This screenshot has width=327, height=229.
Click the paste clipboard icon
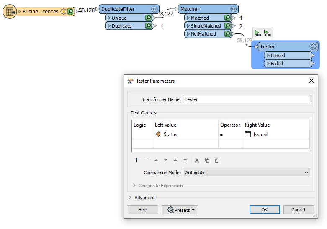216,160
